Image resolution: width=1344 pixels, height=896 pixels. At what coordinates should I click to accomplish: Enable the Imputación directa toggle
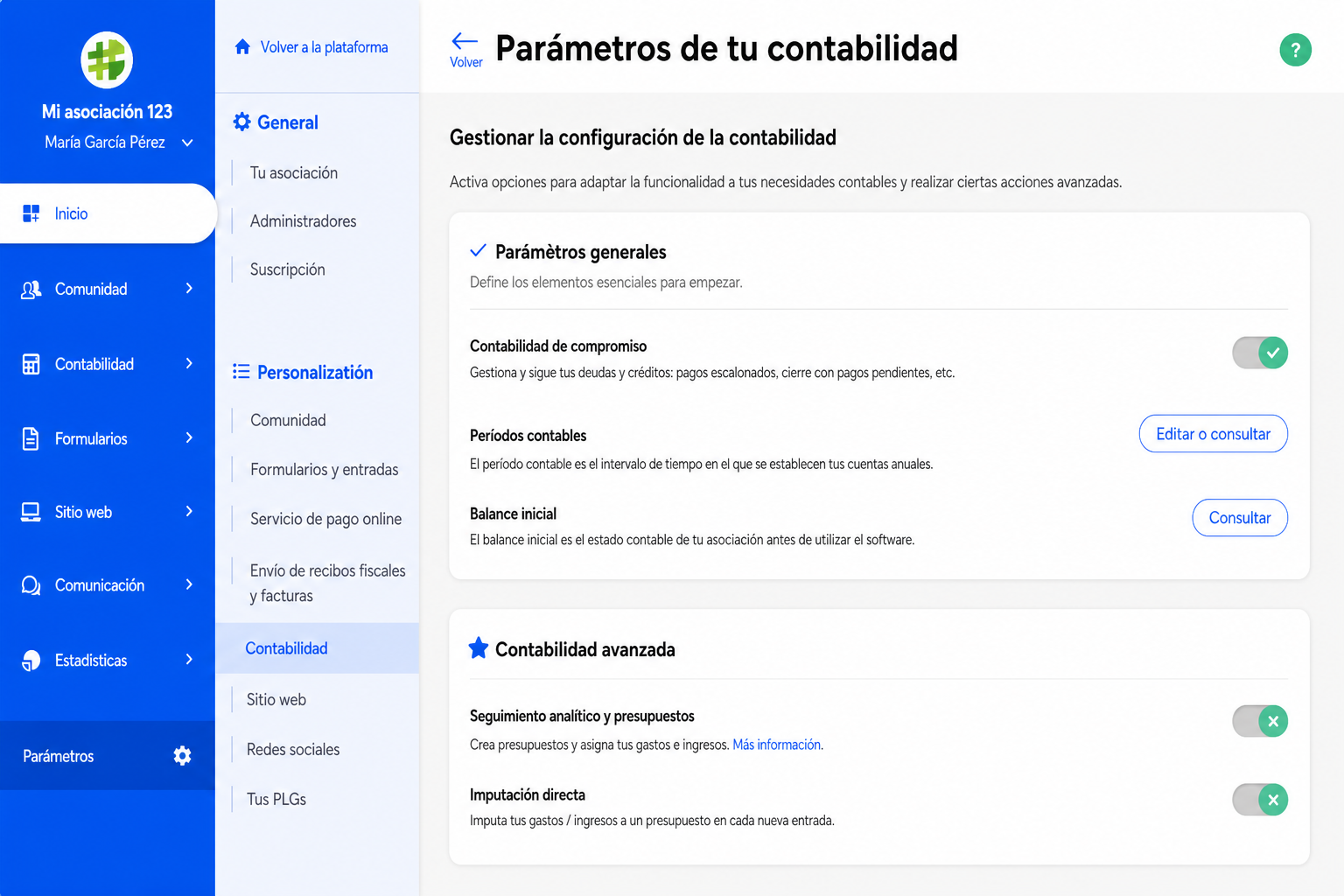pos(1260,800)
